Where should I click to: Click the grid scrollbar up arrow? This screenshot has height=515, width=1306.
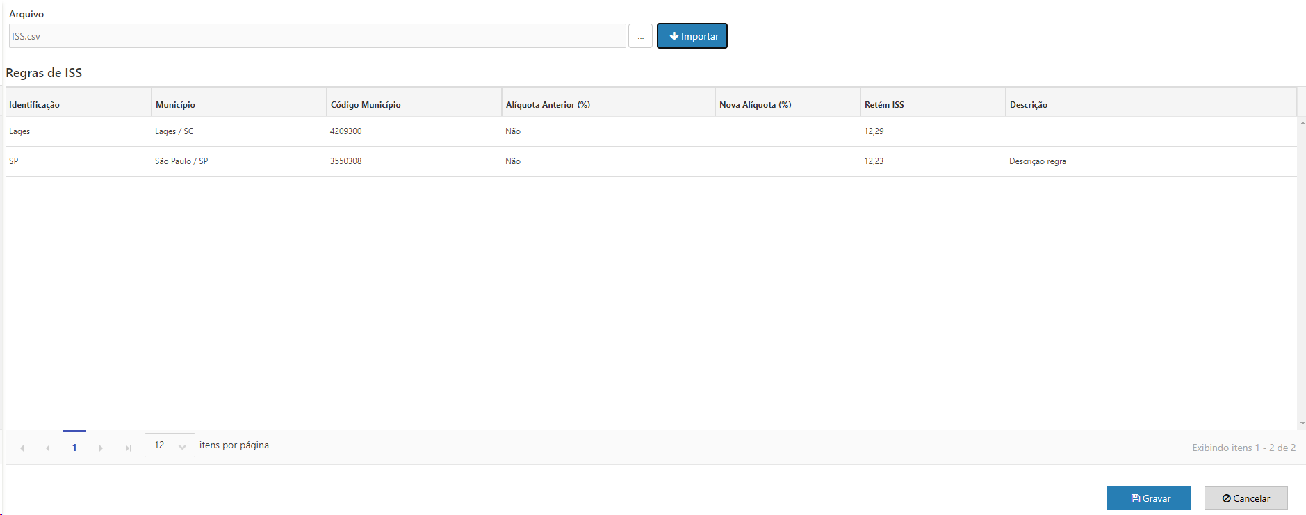click(x=1302, y=122)
